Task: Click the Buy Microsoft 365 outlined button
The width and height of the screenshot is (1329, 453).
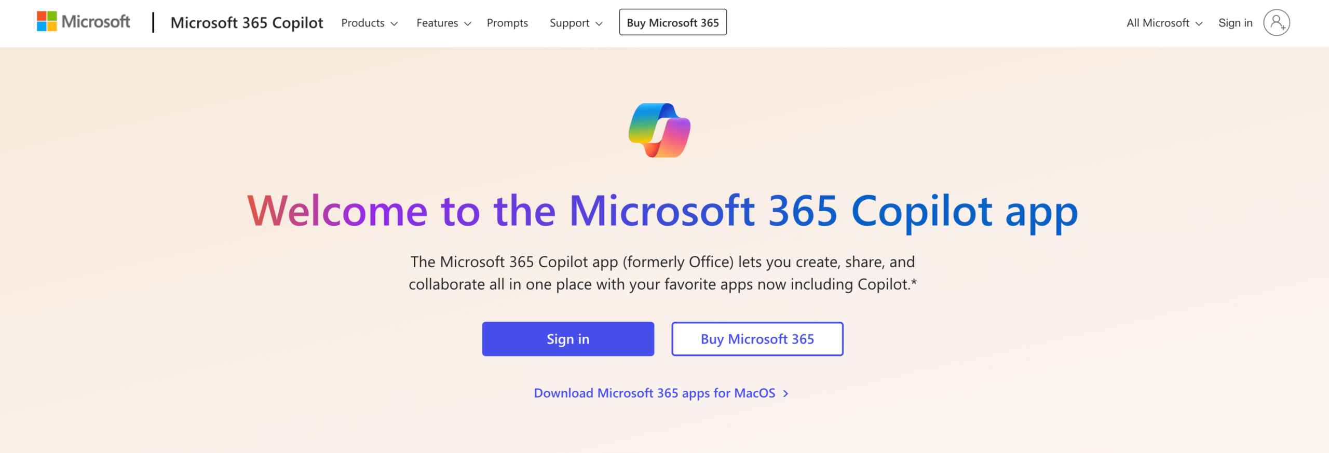Action: click(x=757, y=339)
